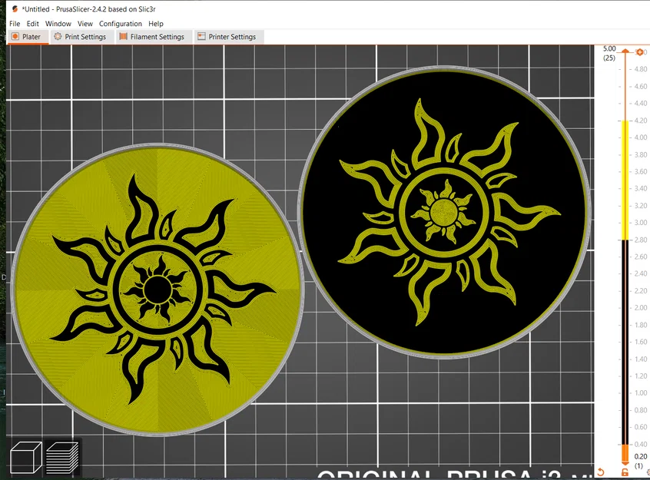Open the Window menu

point(58,24)
